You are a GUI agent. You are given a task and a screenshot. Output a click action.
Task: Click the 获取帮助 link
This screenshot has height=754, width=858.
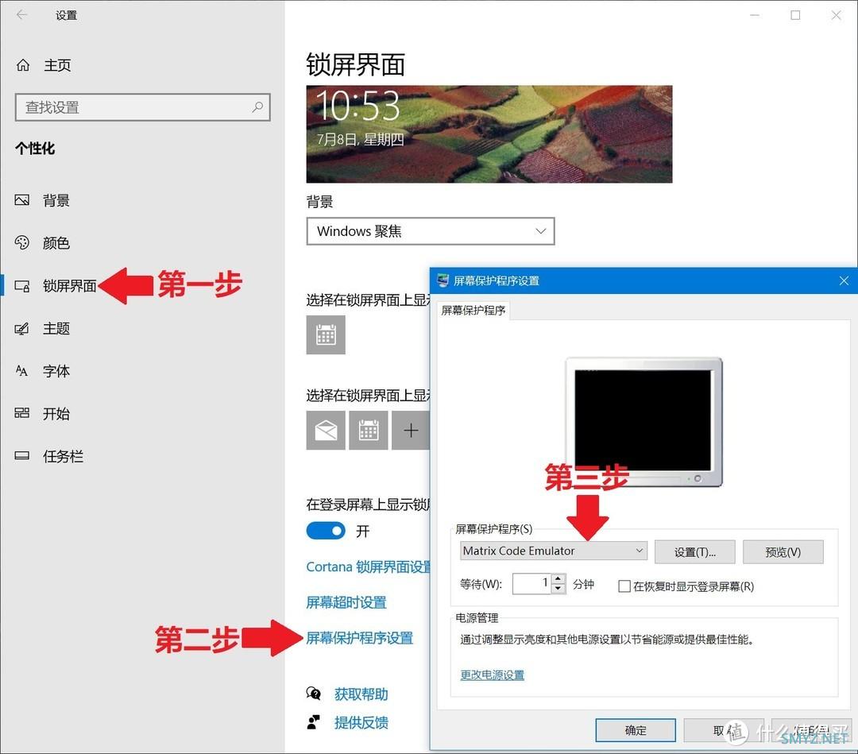[x=361, y=694]
